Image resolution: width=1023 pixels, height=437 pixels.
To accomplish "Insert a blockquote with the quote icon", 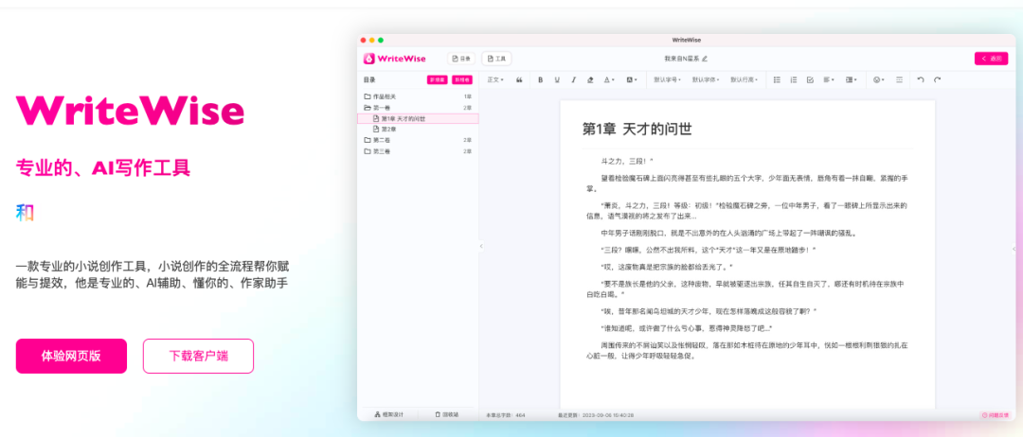I will (519, 80).
